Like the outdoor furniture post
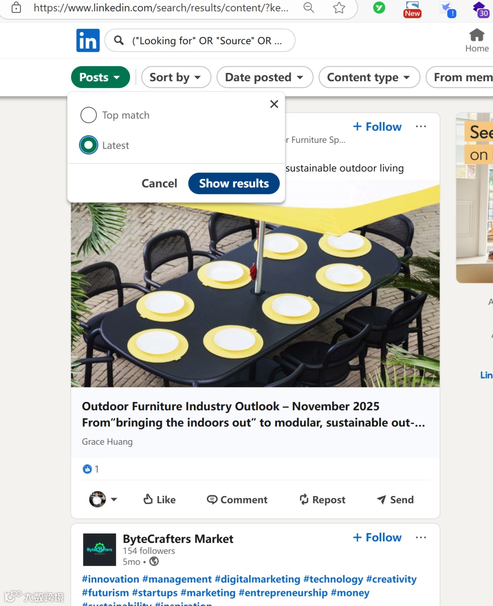 coord(160,500)
